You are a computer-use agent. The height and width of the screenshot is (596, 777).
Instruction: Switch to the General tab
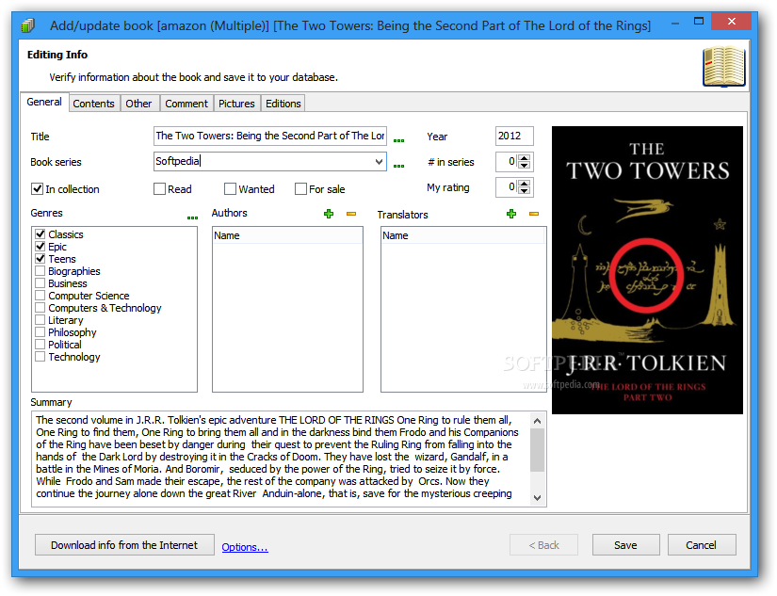(44, 102)
